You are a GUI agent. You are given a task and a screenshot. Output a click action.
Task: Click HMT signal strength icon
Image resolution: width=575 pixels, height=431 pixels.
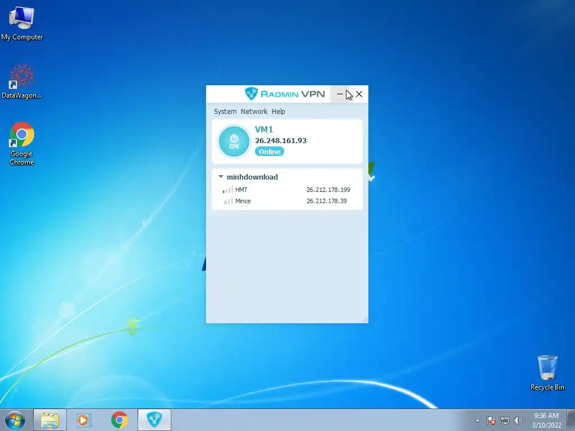point(228,190)
